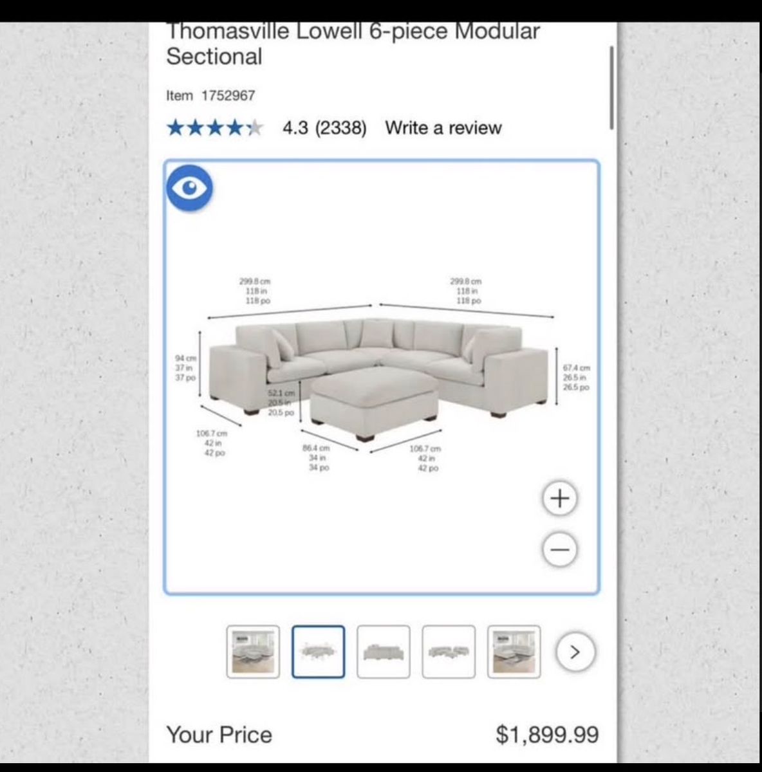Zoom in with the plus icon
The height and width of the screenshot is (772, 762).
click(x=560, y=498)
